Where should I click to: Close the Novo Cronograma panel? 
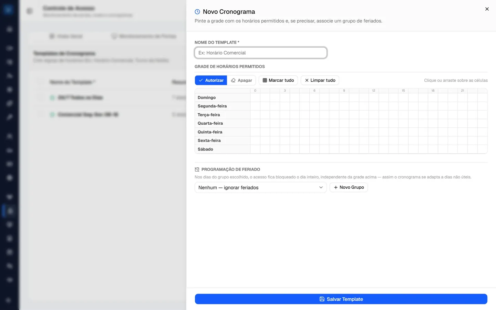point(487,9)
